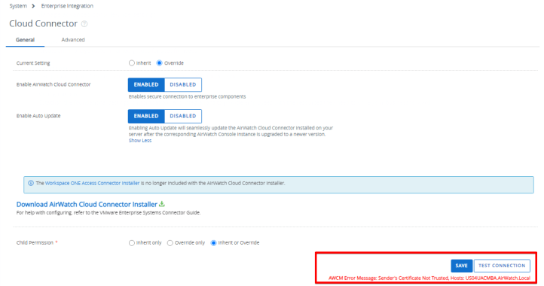
Task: Click the Current Setting label
Action: pos(33,63)
